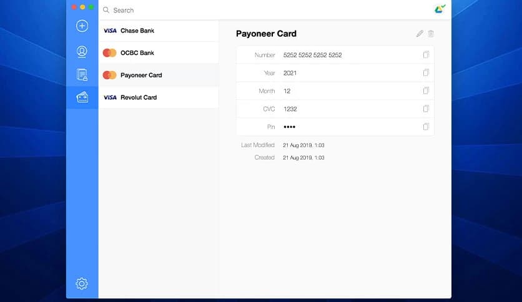Viewport: 522px width, 302px height.
Task: Click the Mastercard logo of OCBC Bank
Action: point(109,52)
